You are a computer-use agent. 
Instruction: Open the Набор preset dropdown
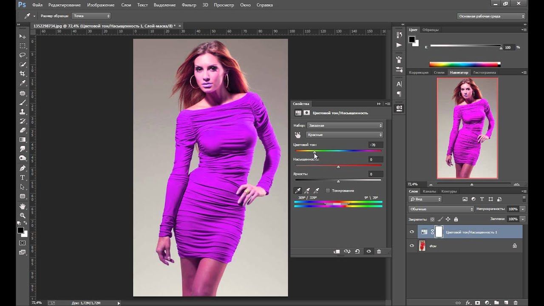point(344,126)
